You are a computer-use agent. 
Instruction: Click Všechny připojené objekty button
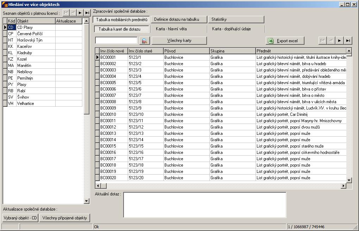[64, 218]
